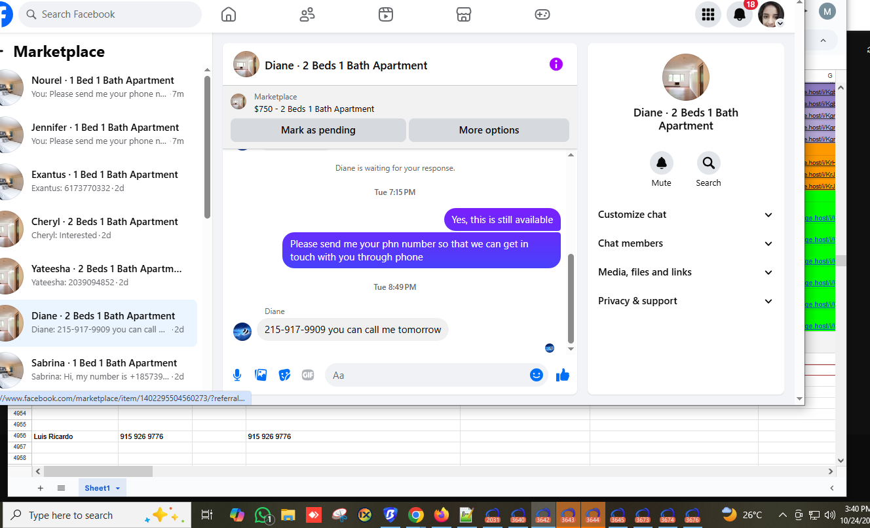Image resolution: width=870 pixels, height=528 pixels.
Task: Collapse the spreadsheet toolbar with the up chevron
Action: pos(823,41)
